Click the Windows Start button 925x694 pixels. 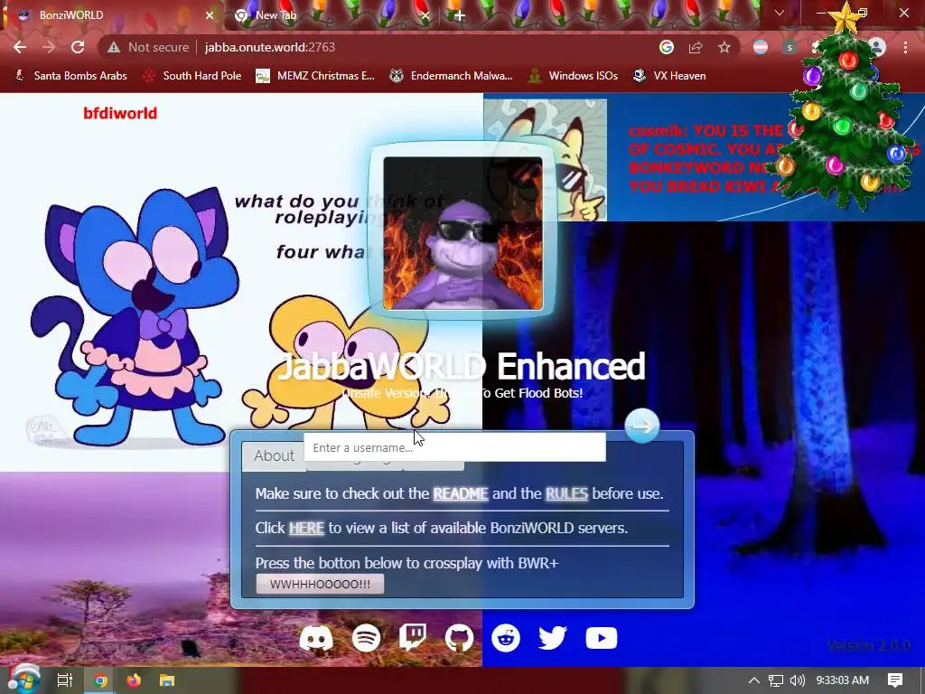[23, 680]
